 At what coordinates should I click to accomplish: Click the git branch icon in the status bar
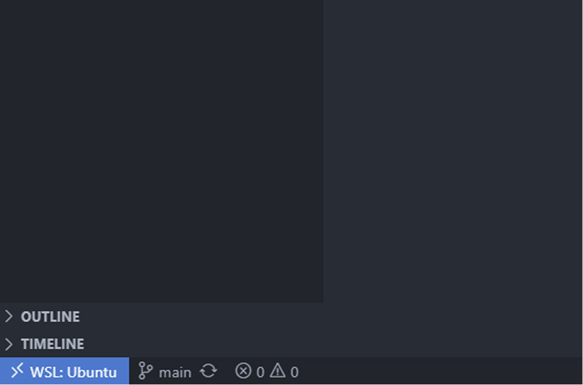(145, 371)
